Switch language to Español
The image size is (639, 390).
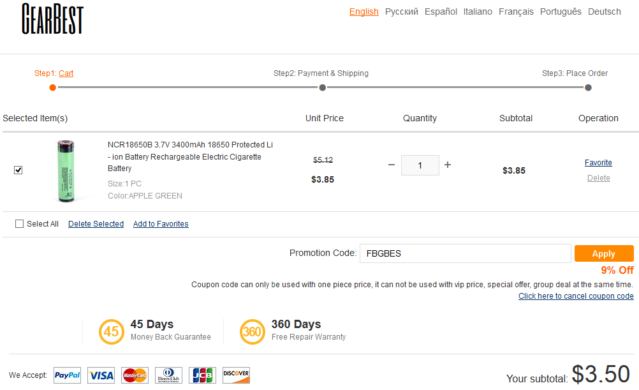tap(441, 11)
